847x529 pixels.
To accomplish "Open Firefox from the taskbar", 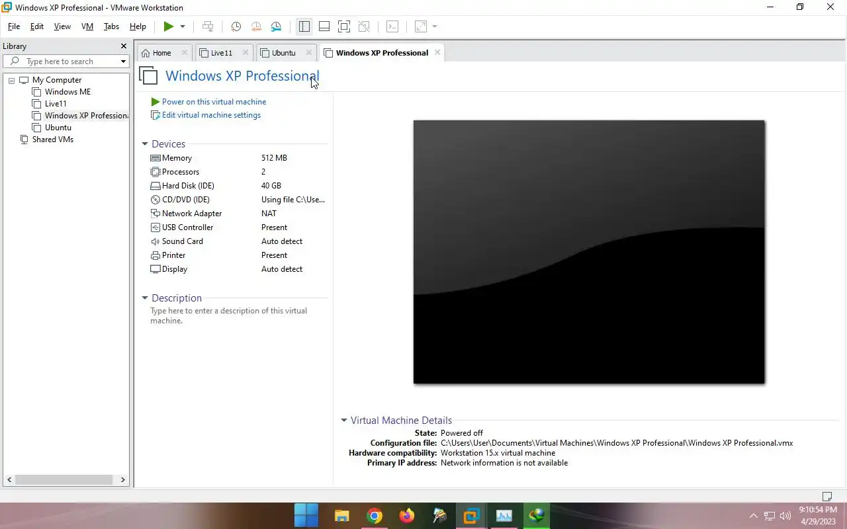I will point(407,516).
